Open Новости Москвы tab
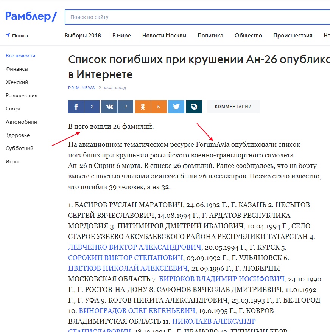The image size is (330, 332). (164, 36)
